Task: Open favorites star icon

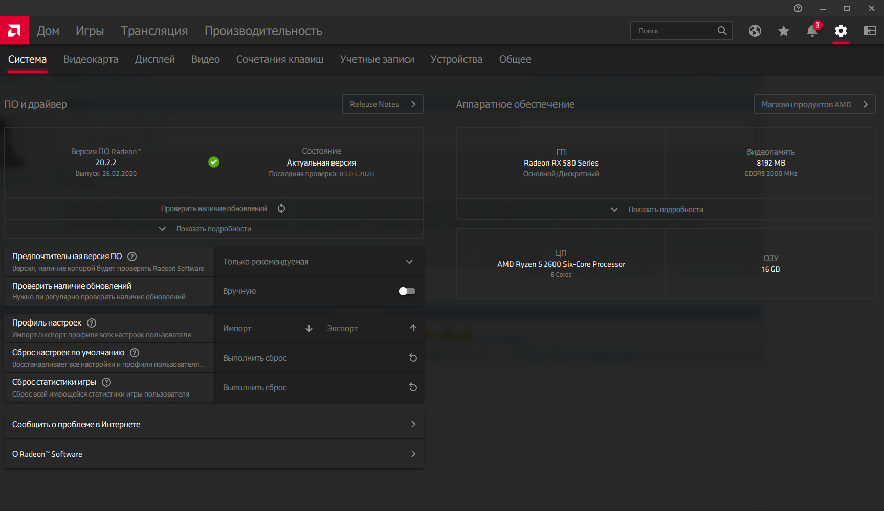Action: click(784, 31)
